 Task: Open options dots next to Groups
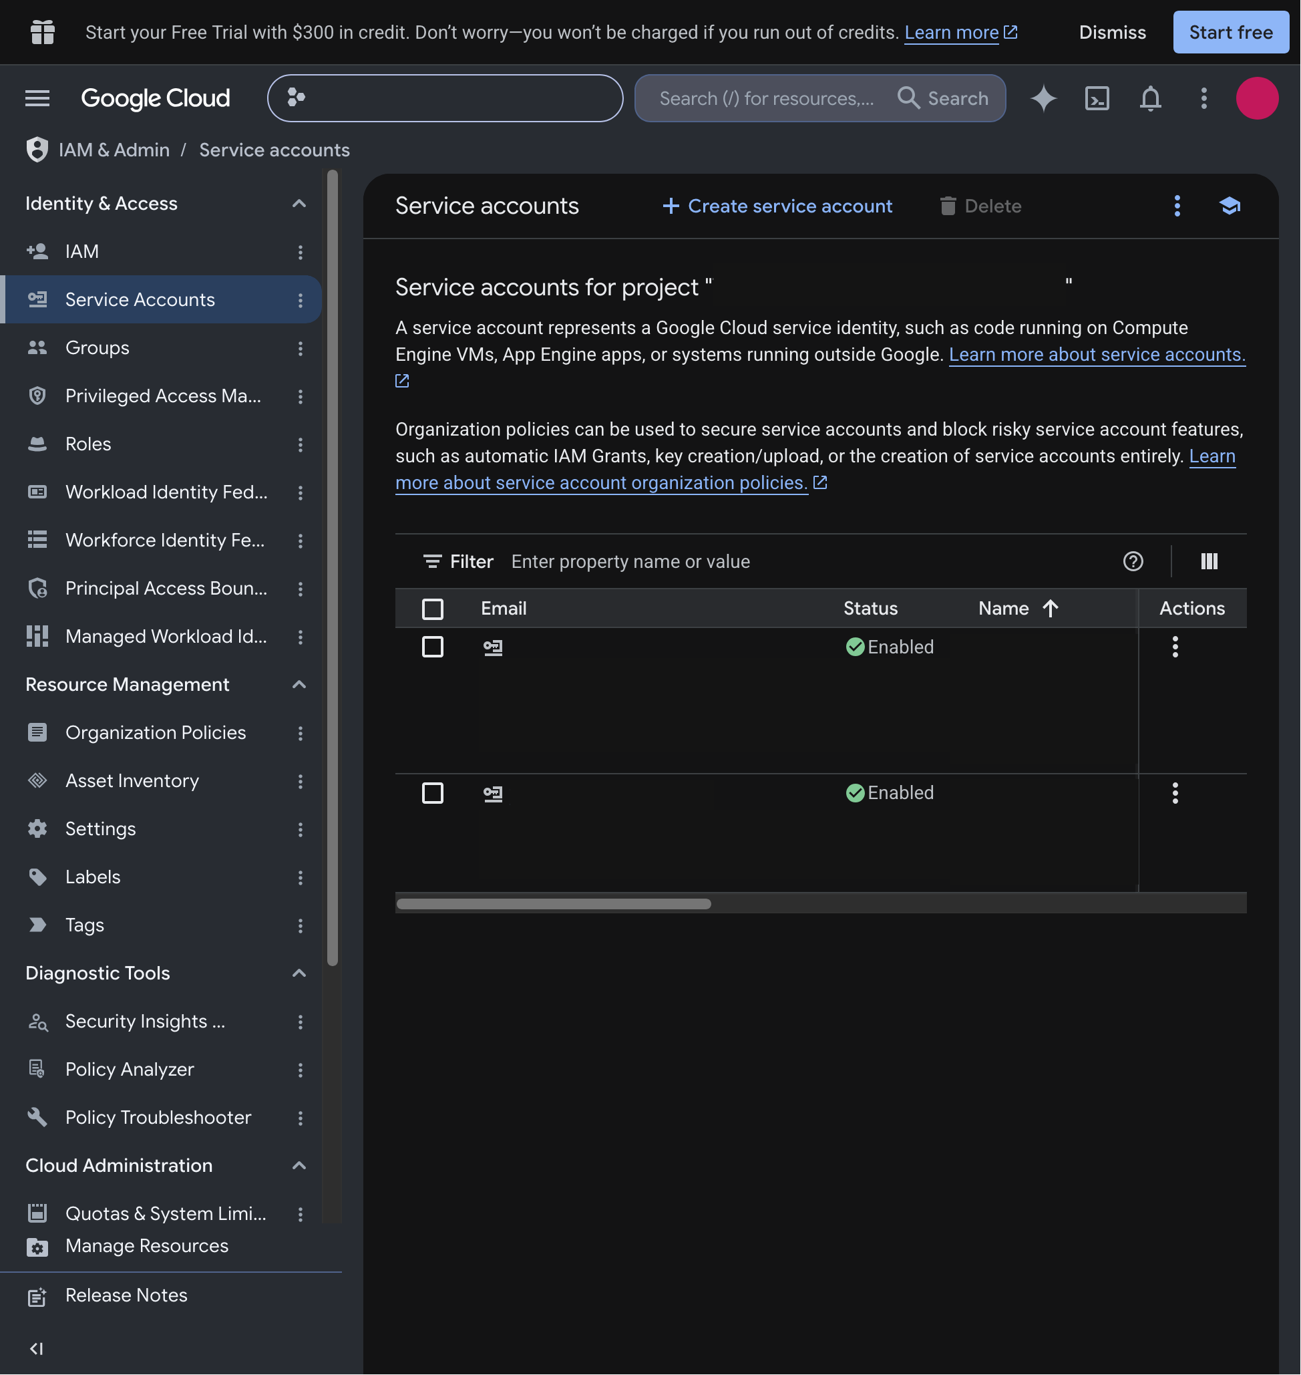click(x=301, y=348)
